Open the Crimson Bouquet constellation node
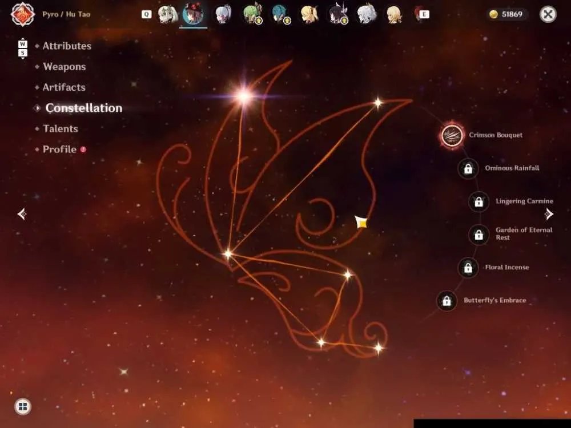 (452, 135)
